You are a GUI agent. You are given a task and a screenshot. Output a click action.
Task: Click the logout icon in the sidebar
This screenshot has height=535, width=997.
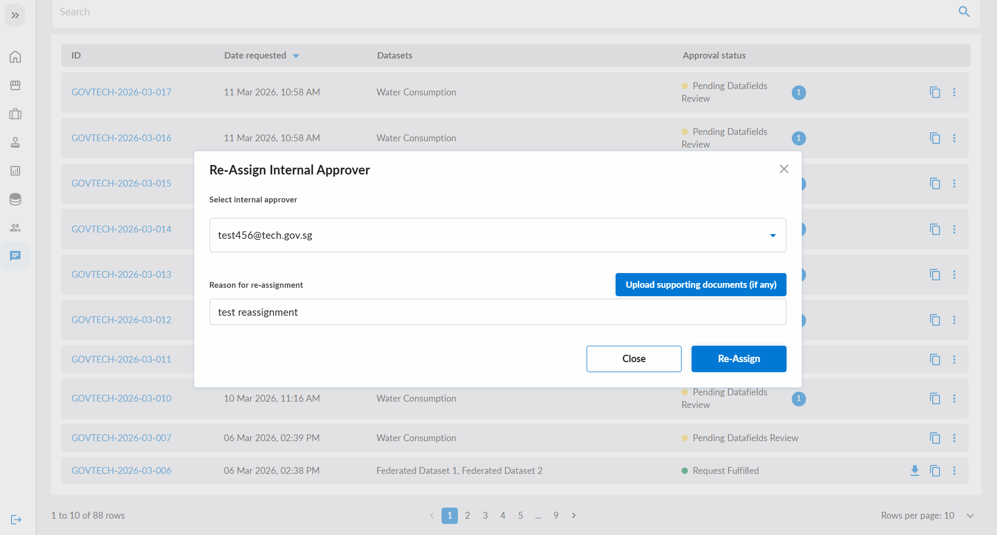point(16,520)
